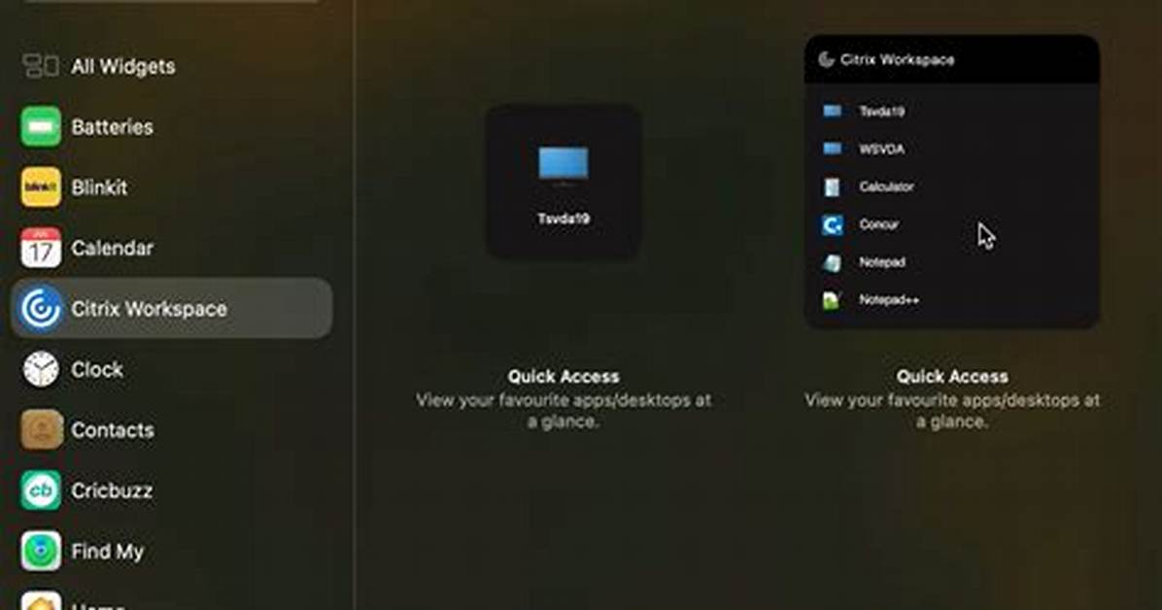Click the monitor icon in the small widget
The width and height of the screenshot is (1162, 610).
pos(564,164)
